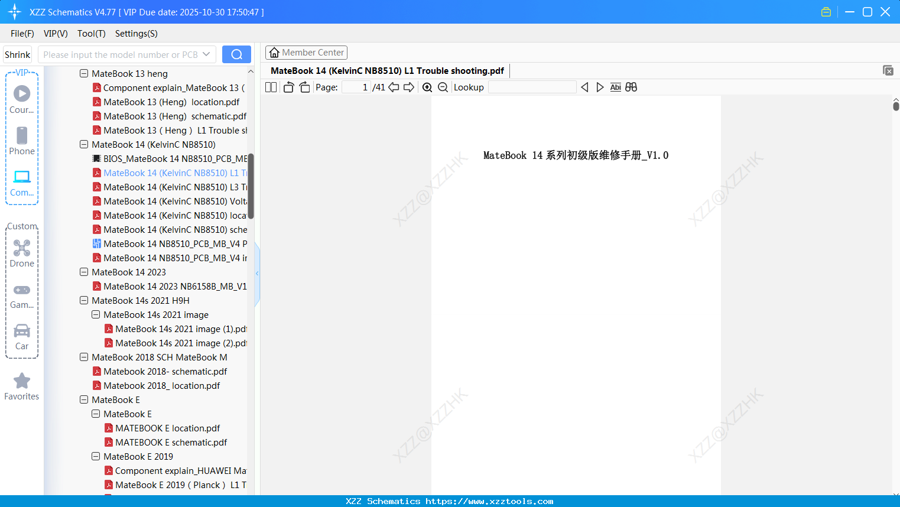
Task: Open the Tool(T) menu
Action: [x=92, y=34]
